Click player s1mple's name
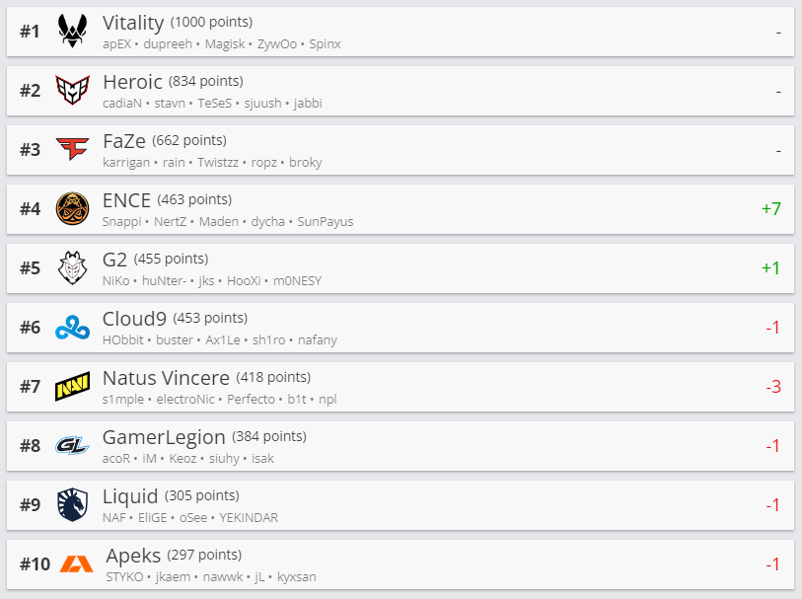This screenshot has height=599, width=802. pyautogui.click(x=124, y=400)
